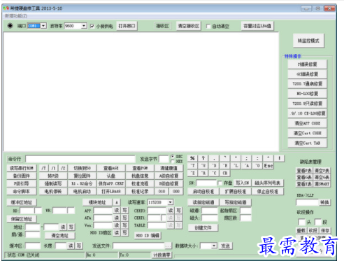Click the ! symbol button
Viewport: 344px width, 268px height.
(279, 158)
